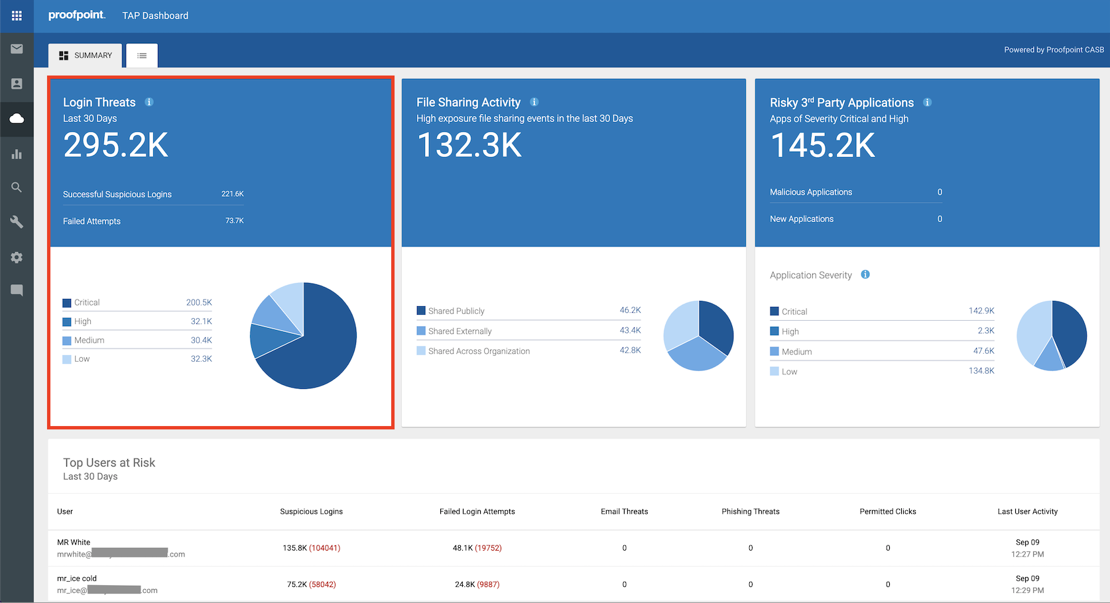Viewport: 1110px width, 603px height.
Task: Open the settings gear icon
Action: 17,257
